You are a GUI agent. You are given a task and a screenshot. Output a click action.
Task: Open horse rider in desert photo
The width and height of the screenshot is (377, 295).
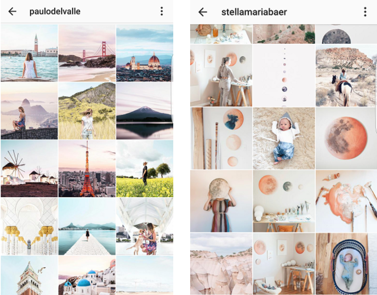pyautogui.click(x=346, y=75)
